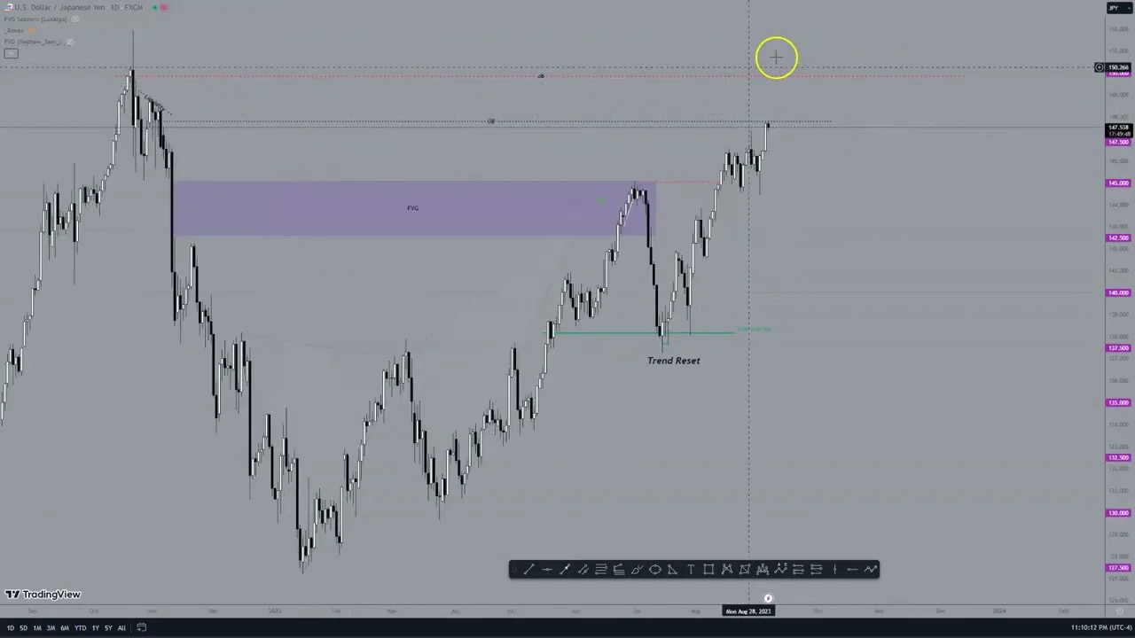1135x638 pixels.
Task: Click the 135.000 price level label
Action: [x=1118, y=403]
